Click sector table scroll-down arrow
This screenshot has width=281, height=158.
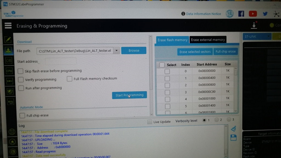pyautogui.click(x=236, y=111)
